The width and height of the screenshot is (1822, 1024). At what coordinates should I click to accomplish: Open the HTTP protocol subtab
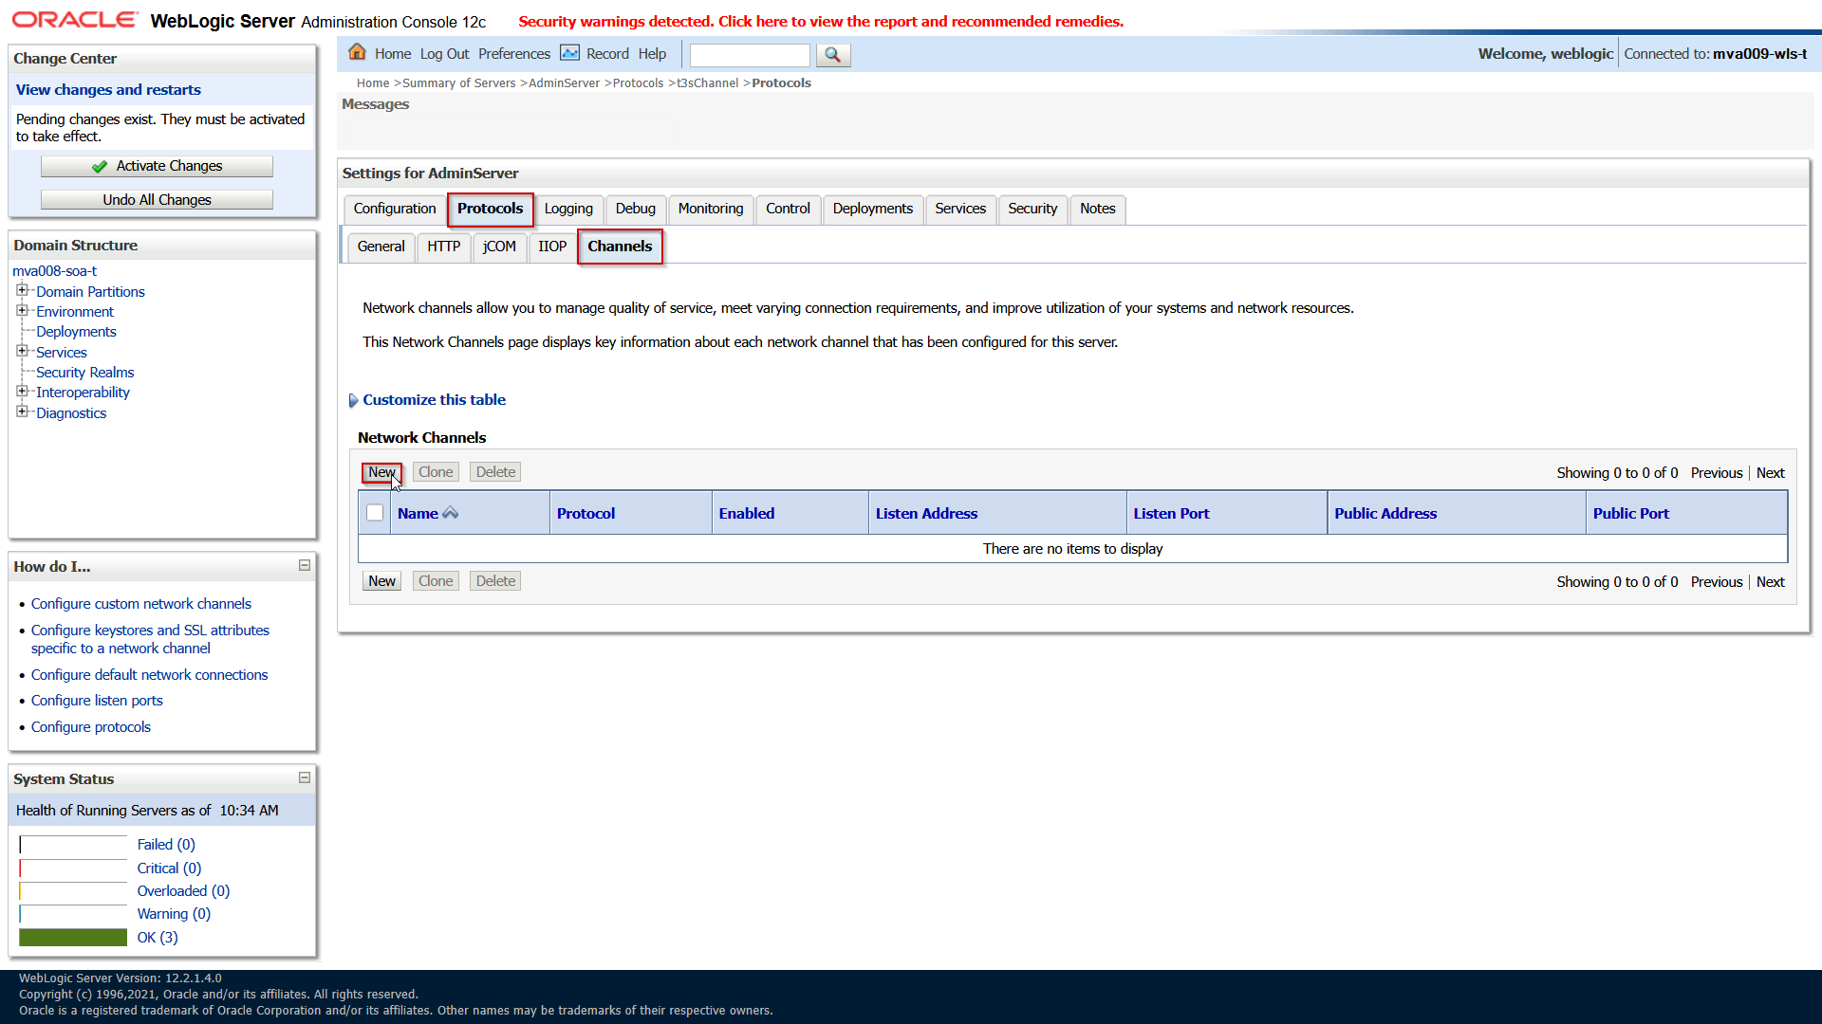(x=443, y=247)
